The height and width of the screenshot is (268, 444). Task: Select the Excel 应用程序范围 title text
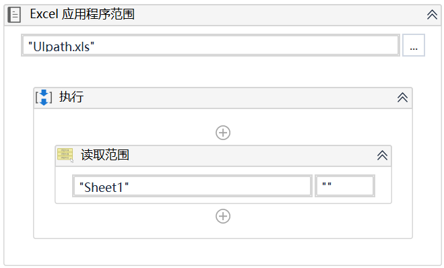click(82, 14)
